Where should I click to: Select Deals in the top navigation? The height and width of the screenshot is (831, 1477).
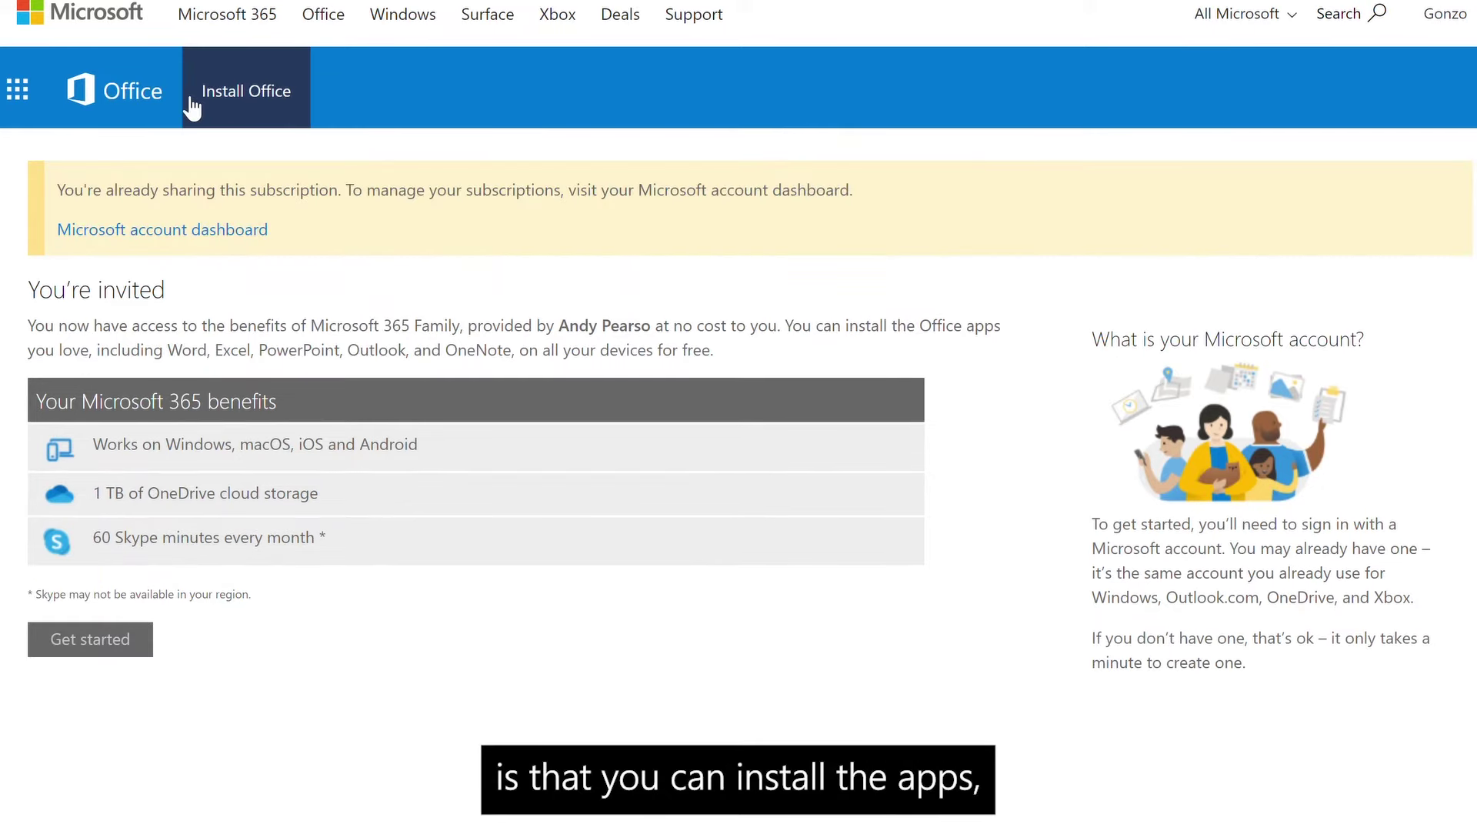click(x=620, y=15)
